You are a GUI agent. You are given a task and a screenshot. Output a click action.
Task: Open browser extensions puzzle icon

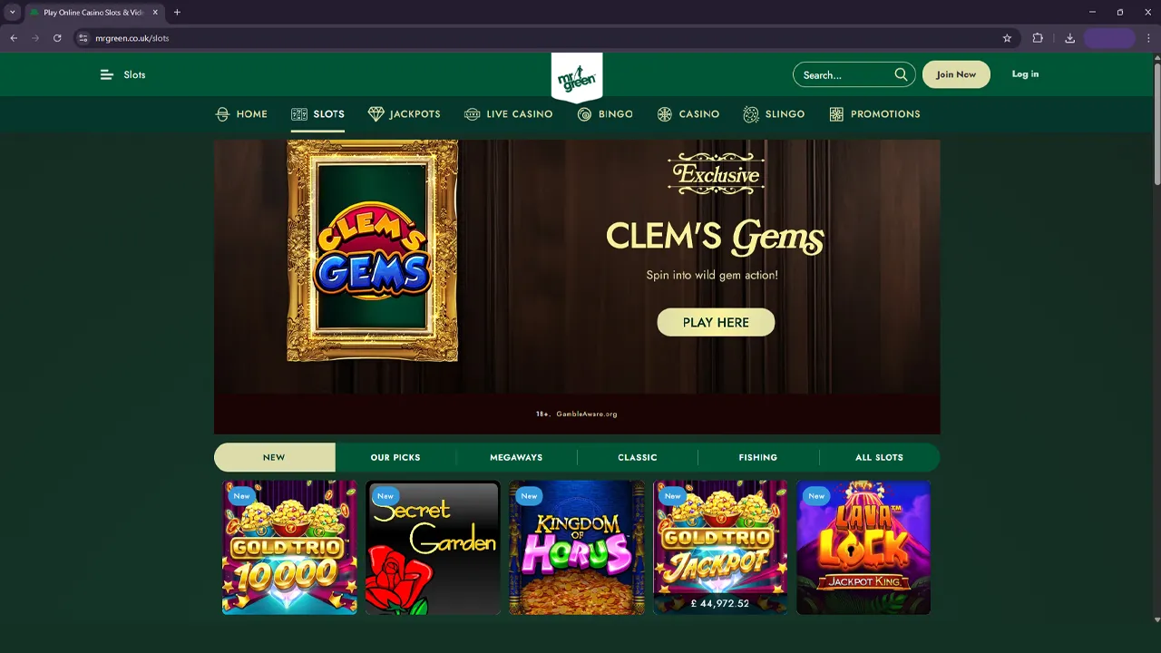pos(1038,38)
